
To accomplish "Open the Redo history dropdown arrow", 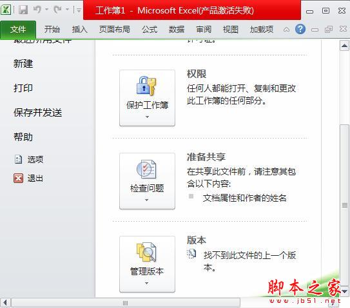I will point(67,10).
